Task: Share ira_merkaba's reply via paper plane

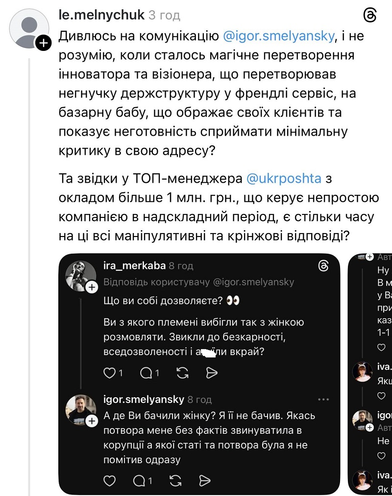Action: [x=212, y=373]
